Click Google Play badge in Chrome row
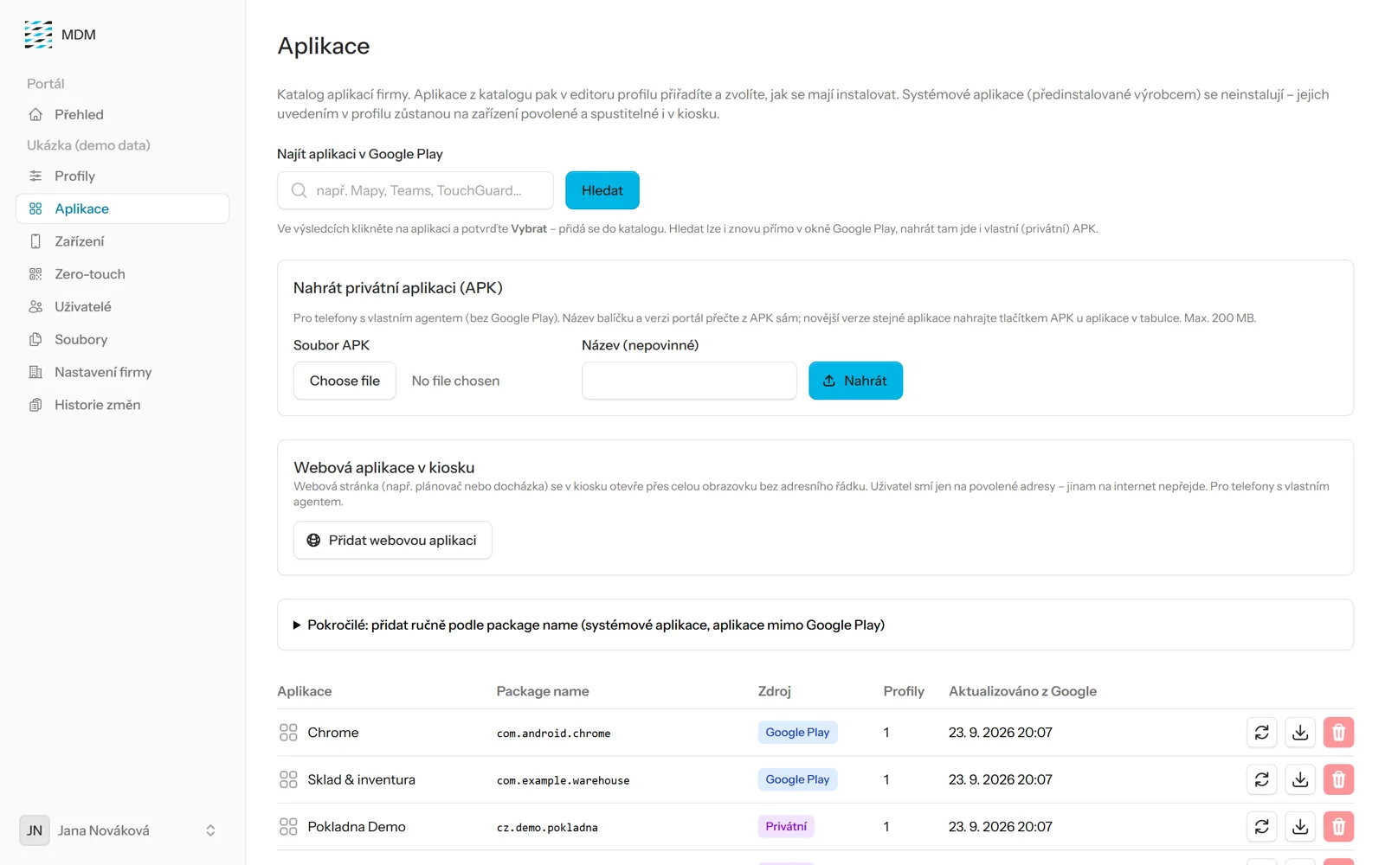This screenshot has width=1385, height=865. tap(797, 732)
